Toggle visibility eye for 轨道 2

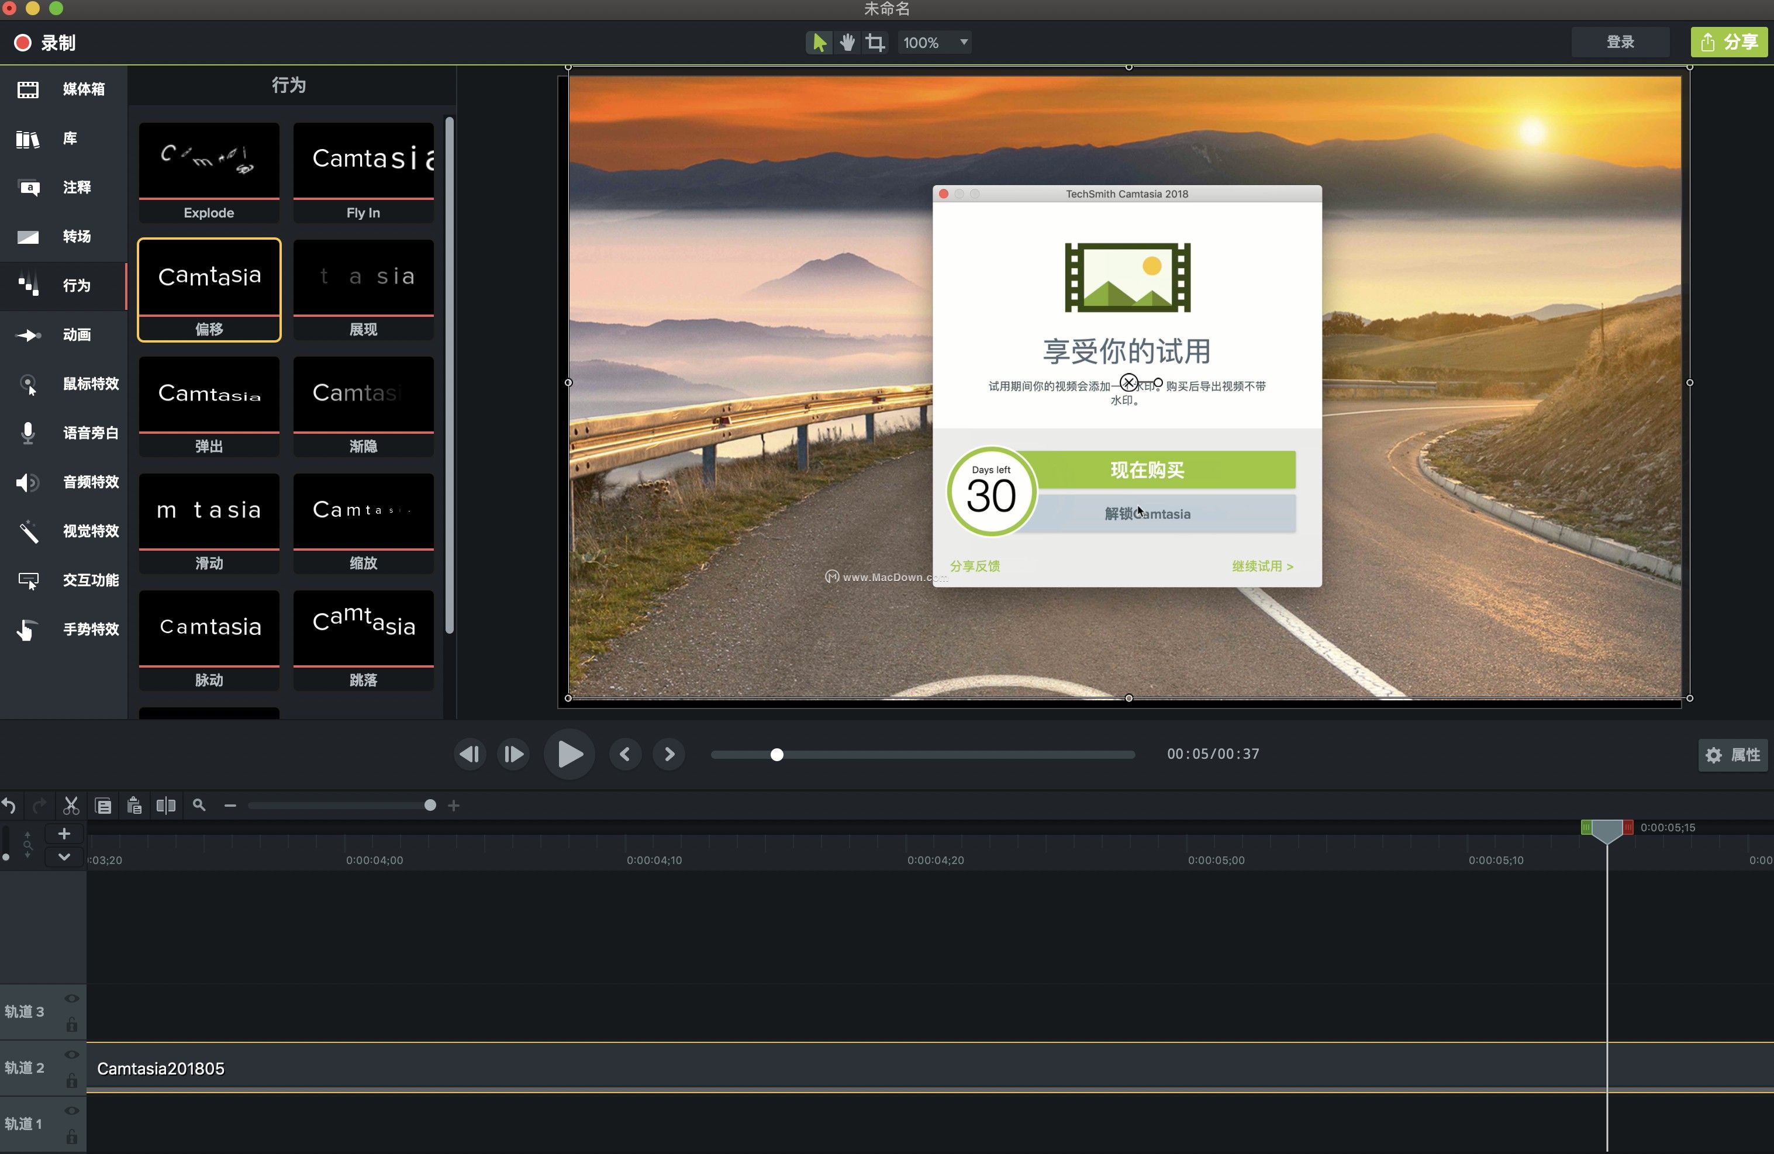[x=71, y=1054]
